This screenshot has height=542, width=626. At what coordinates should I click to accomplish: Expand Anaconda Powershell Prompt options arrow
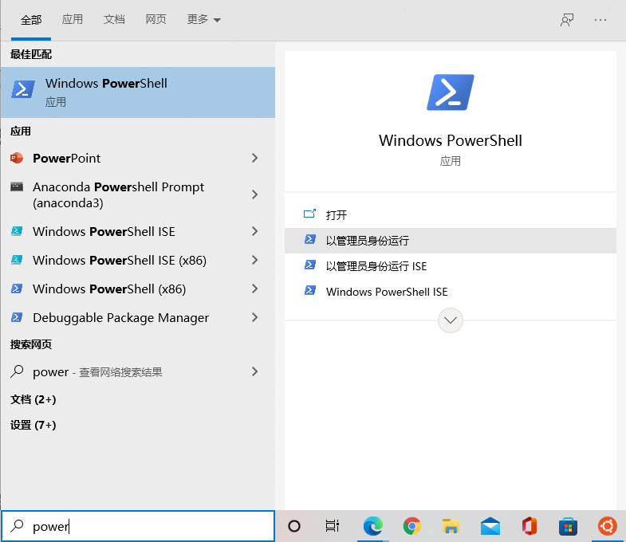254,194
